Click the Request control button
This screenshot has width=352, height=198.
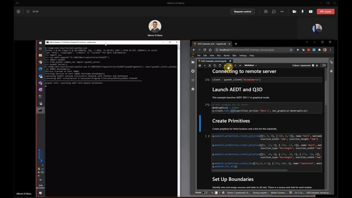point(243,12)
